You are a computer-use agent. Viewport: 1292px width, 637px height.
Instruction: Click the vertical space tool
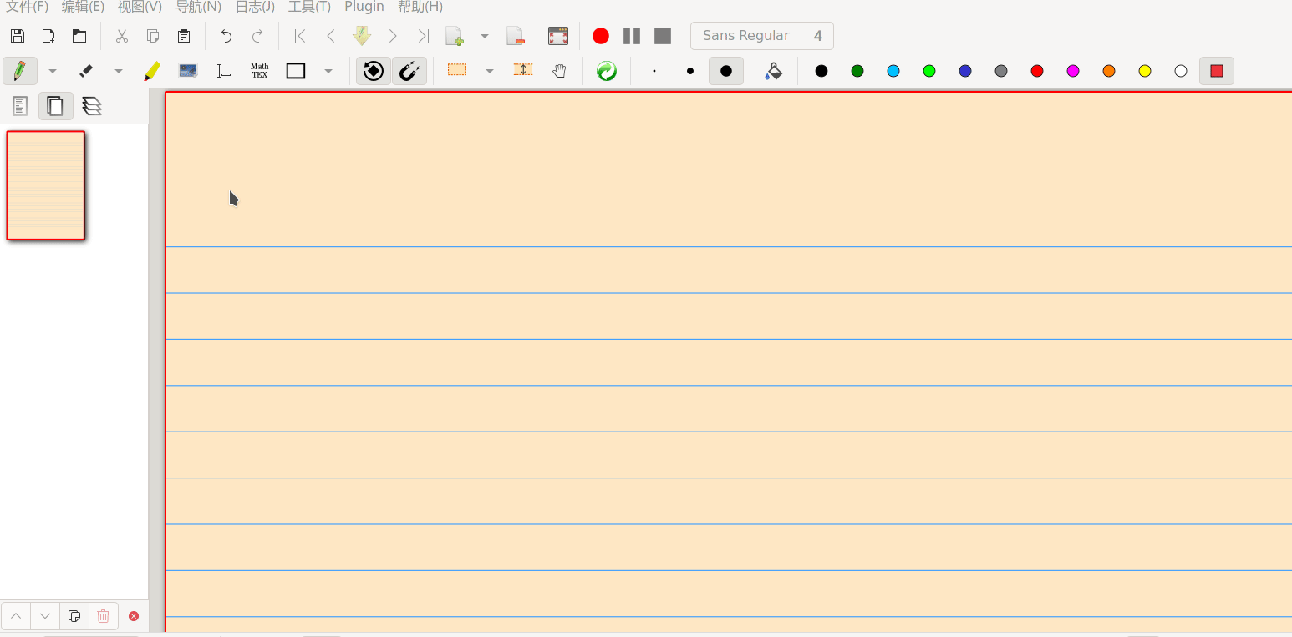(523, 71)
